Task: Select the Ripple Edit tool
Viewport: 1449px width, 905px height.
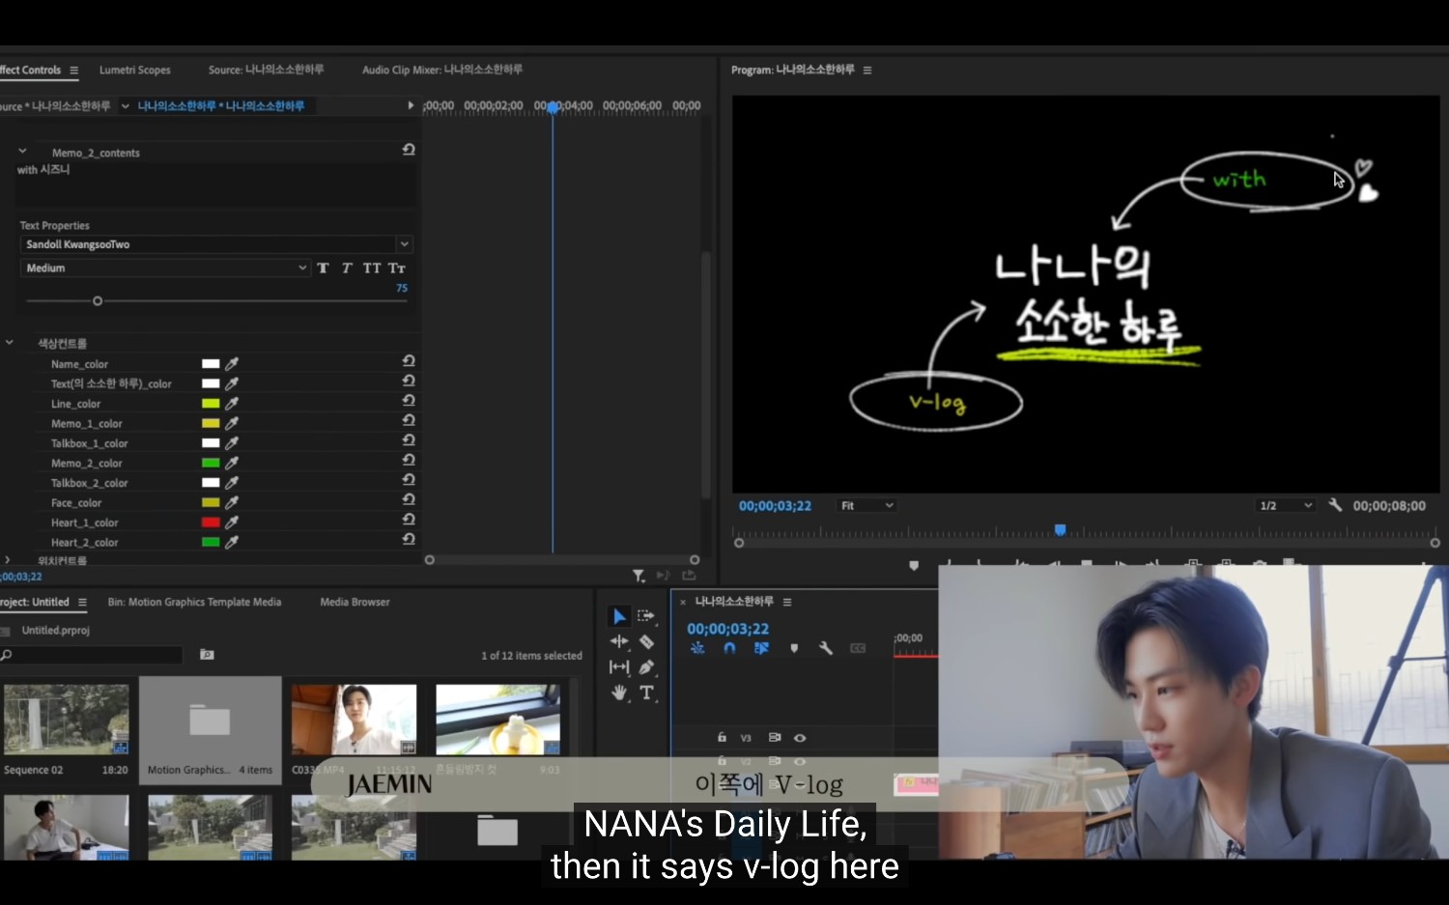Action: [619, 641]
